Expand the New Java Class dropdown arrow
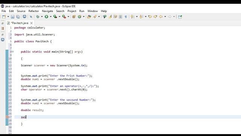Screen dimensions: 241x136 coord(84,17)
